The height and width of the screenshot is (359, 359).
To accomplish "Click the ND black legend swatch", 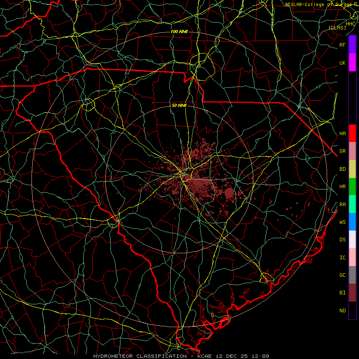I will [x=352, y=310].
